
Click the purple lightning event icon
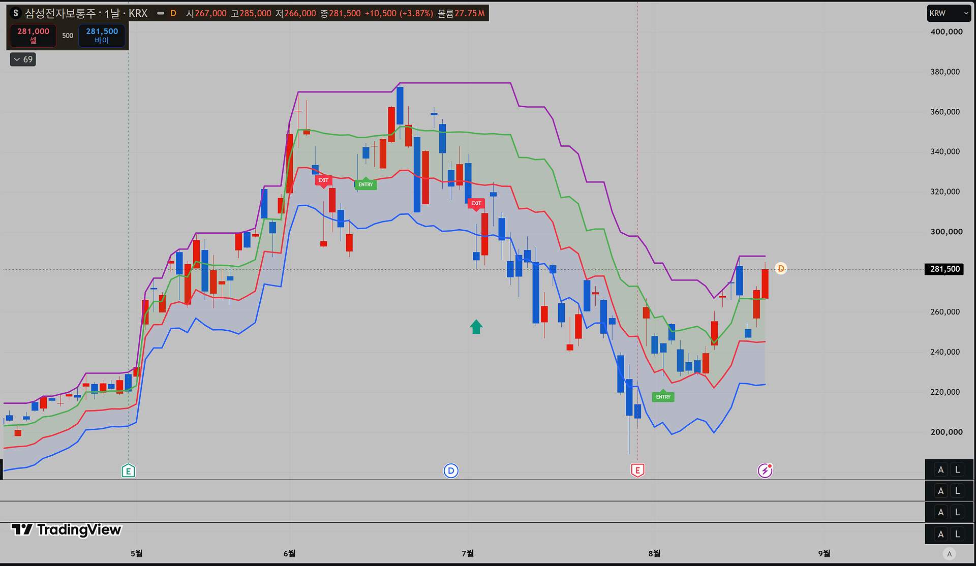[x=765, y=471]
